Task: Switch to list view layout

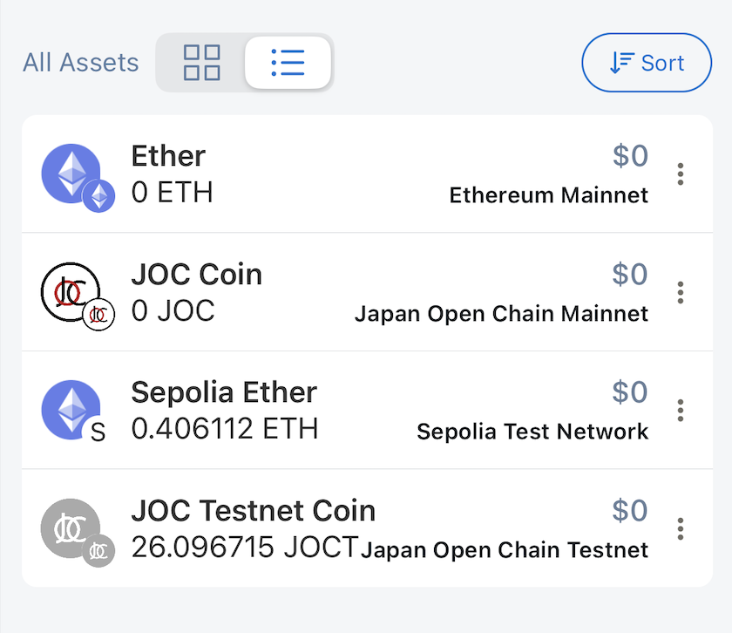Action: point(288,63)
